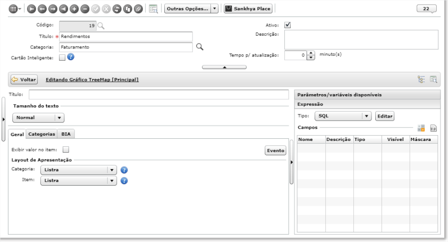The height and width of the screenshot is (242, 448).
Task: Click the Tempo p/ atualização number field
Action: pyautogui.click(x=295, y=55)
